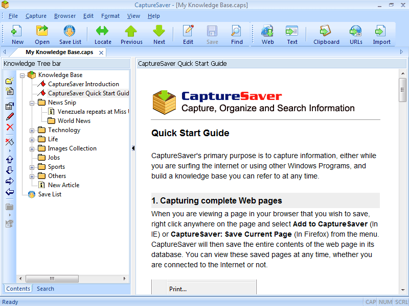Collapse the News Snip folder
The image size is (409, 306).
32,103
